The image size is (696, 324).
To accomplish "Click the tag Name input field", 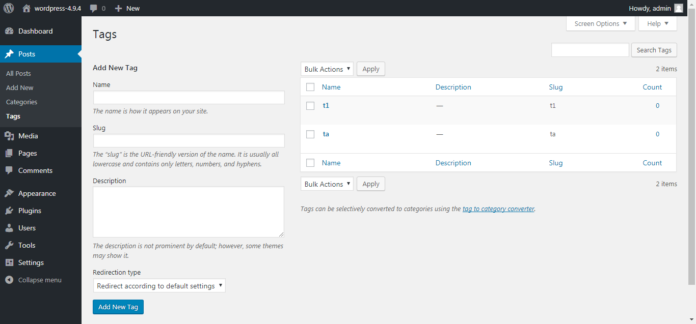I will click(189, 98).
